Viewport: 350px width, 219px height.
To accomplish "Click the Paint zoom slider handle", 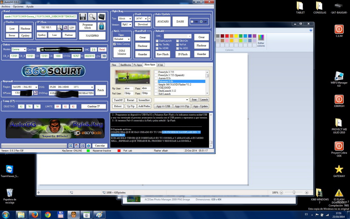I will click(x=294, y=192).
